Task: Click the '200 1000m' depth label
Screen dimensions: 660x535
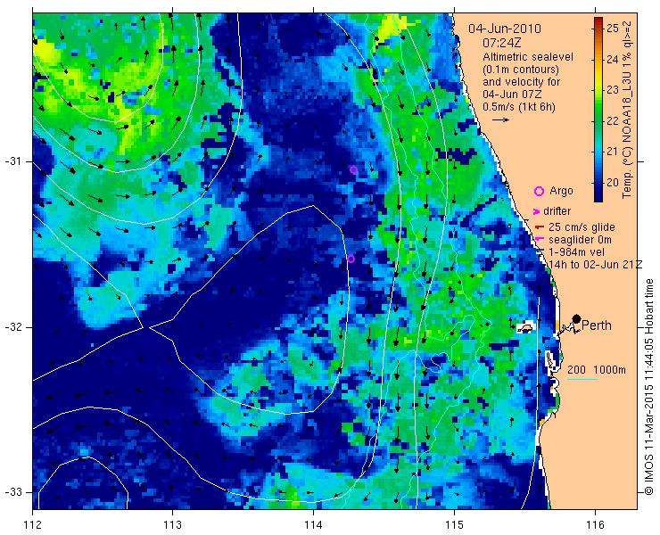Action: 597,370
